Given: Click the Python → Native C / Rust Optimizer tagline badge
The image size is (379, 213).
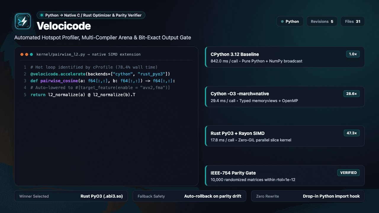Looking at the screenshot, I should click(91, 15).
